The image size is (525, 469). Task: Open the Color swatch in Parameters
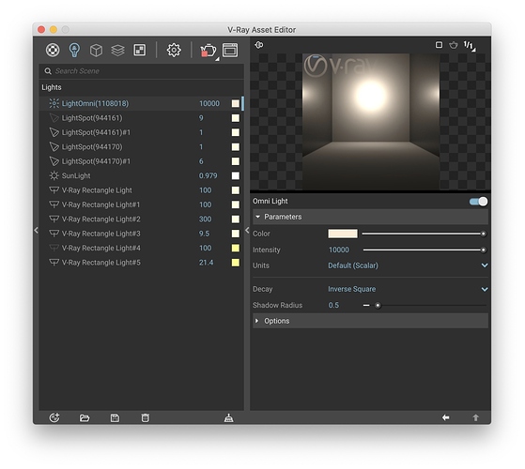tap(343, 234)
